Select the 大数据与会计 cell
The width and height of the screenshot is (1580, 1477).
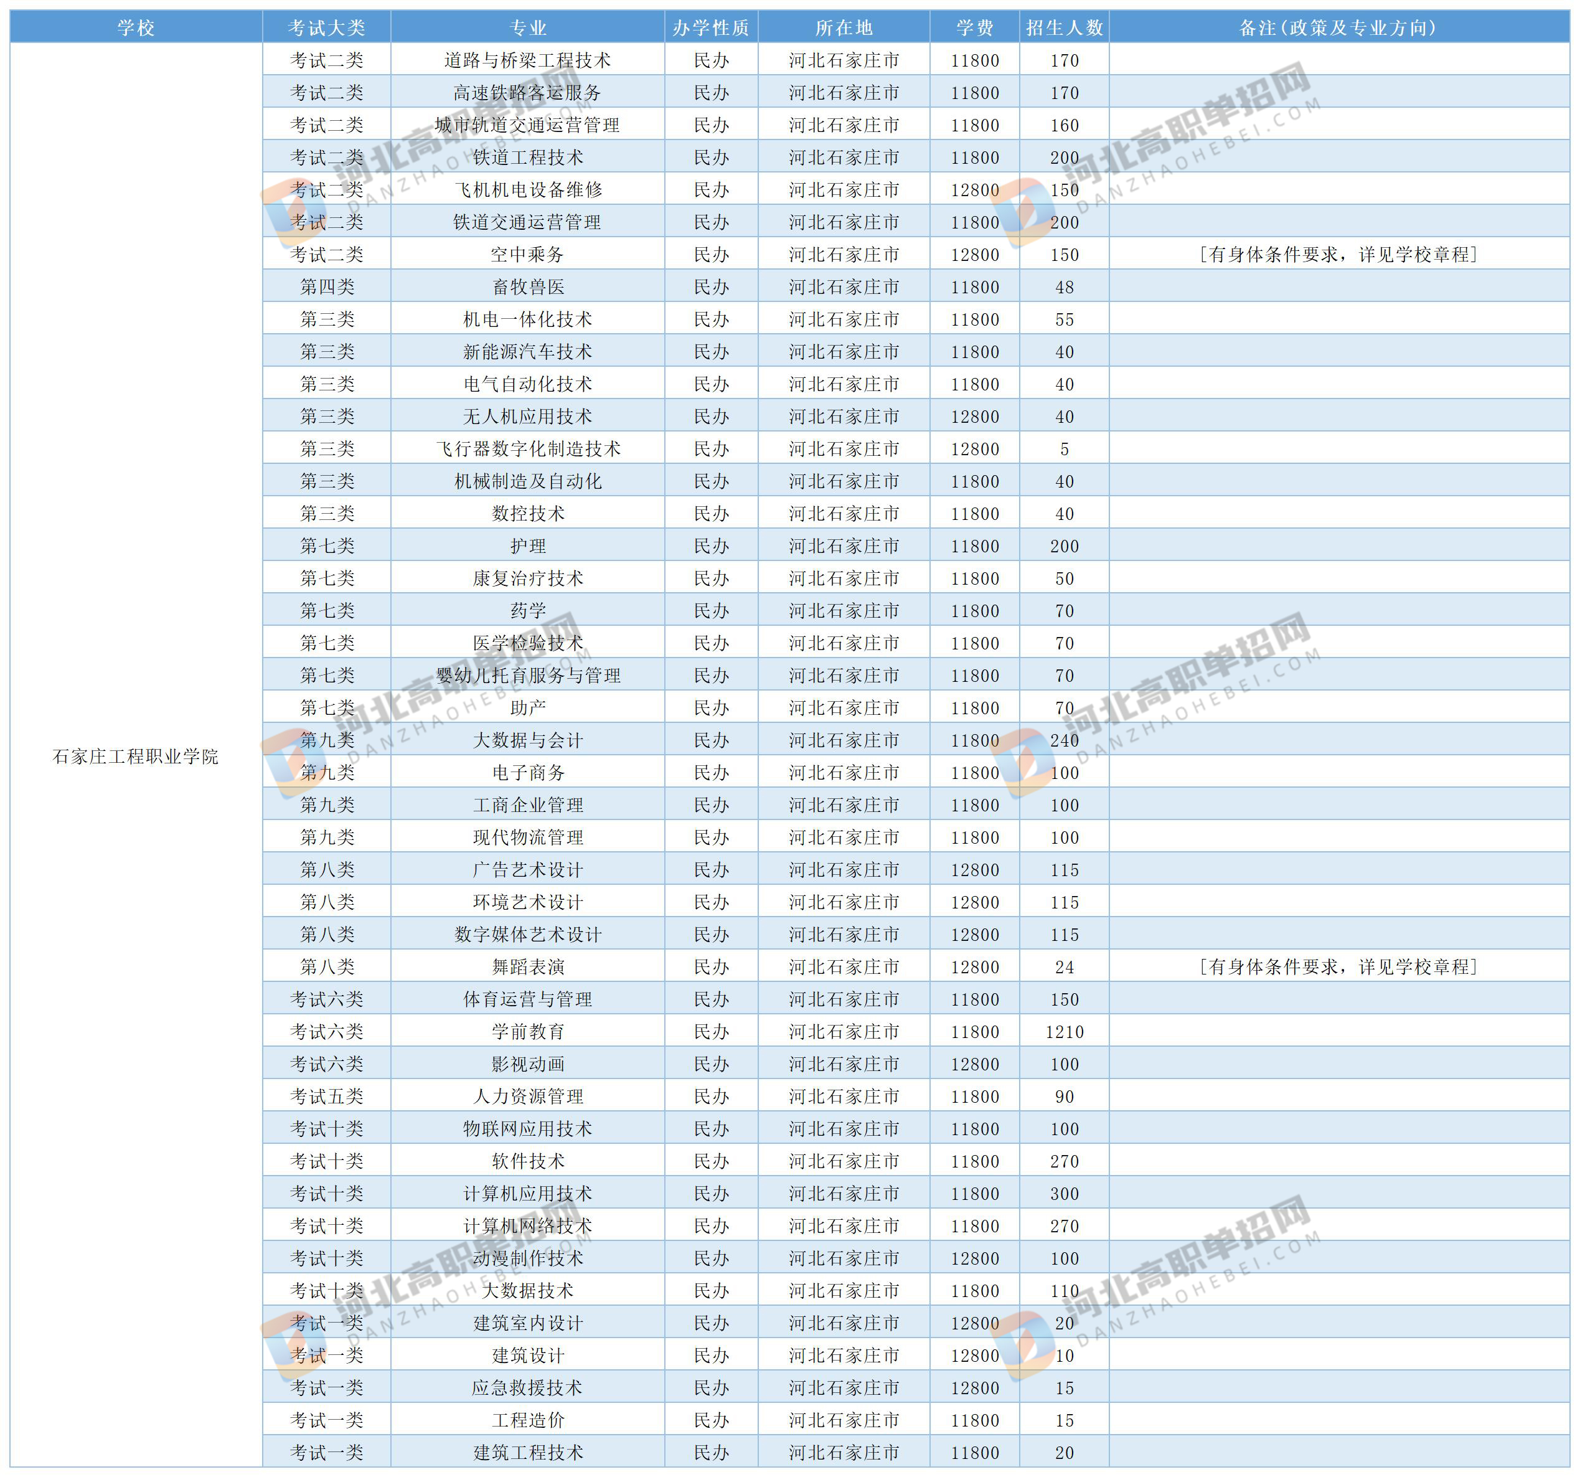528,740
